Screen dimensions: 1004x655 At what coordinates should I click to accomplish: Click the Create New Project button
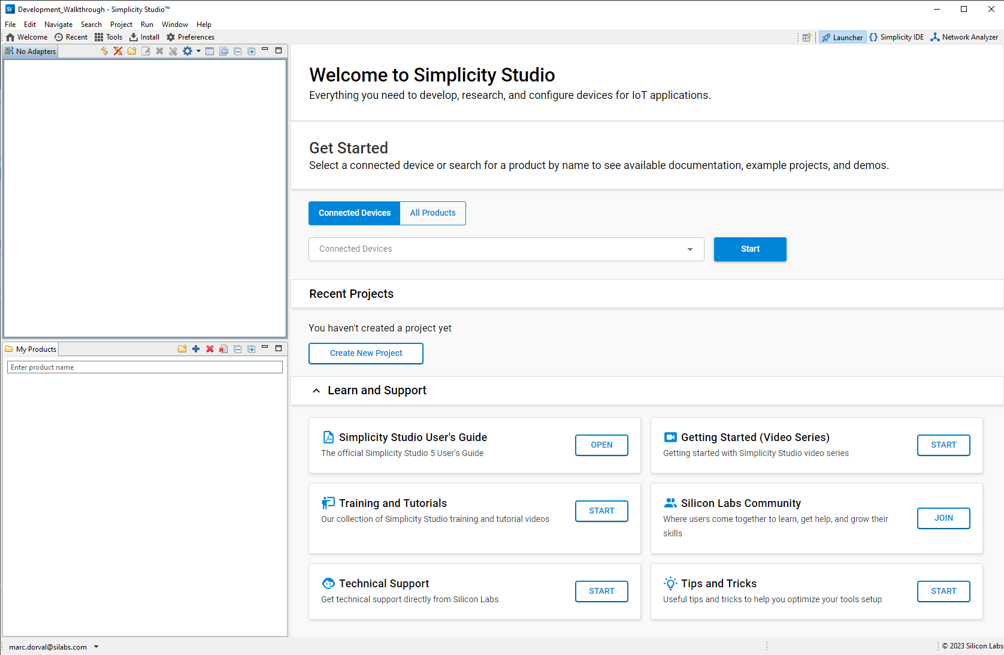point(366,354)
